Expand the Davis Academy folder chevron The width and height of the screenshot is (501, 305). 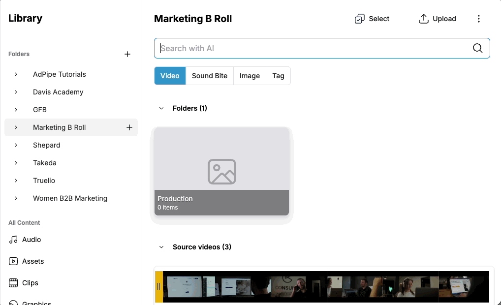(16, 92)
